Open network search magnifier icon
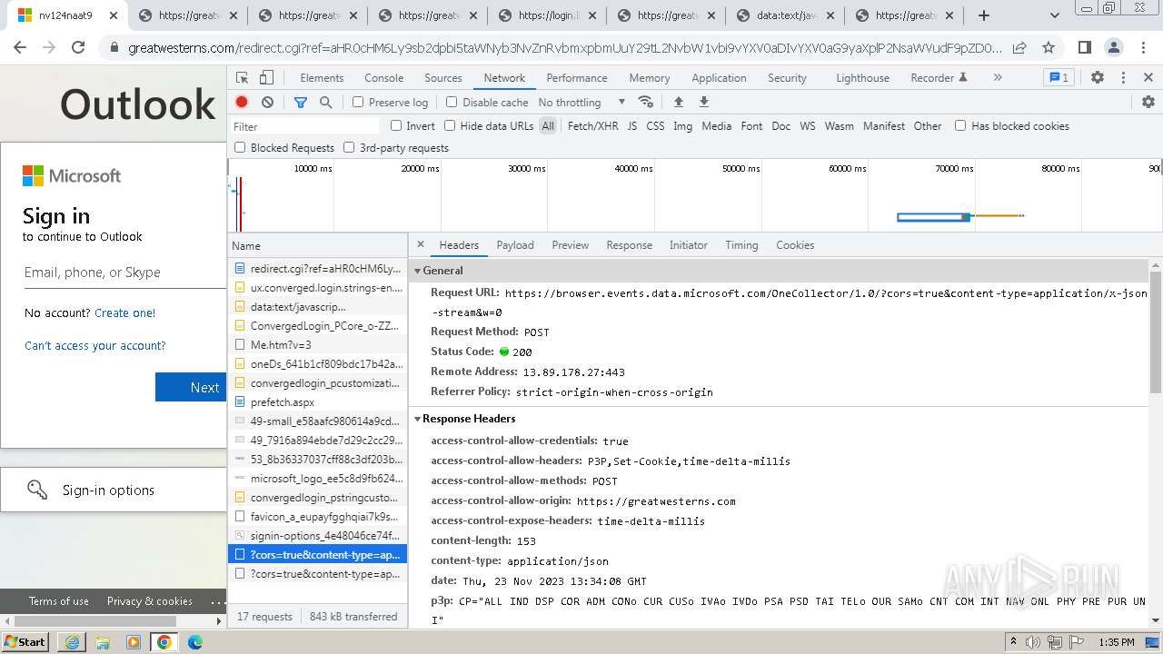 pos(325,103)
